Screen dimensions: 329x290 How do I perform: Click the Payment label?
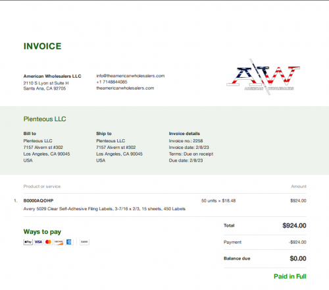232,243
